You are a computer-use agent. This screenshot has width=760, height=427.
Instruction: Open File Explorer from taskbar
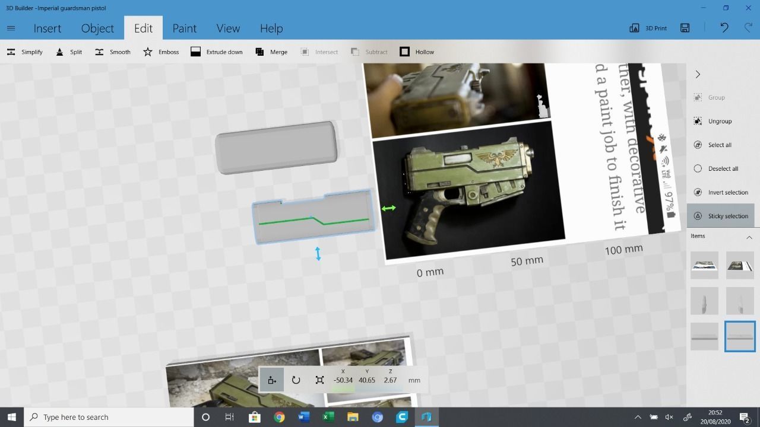(x=353, y=417)
